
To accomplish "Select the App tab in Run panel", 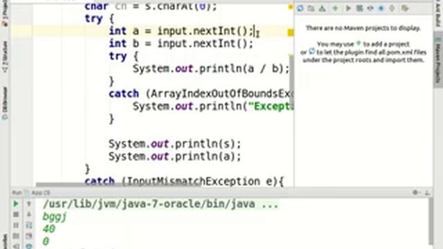I will click(x=41, y=193).
